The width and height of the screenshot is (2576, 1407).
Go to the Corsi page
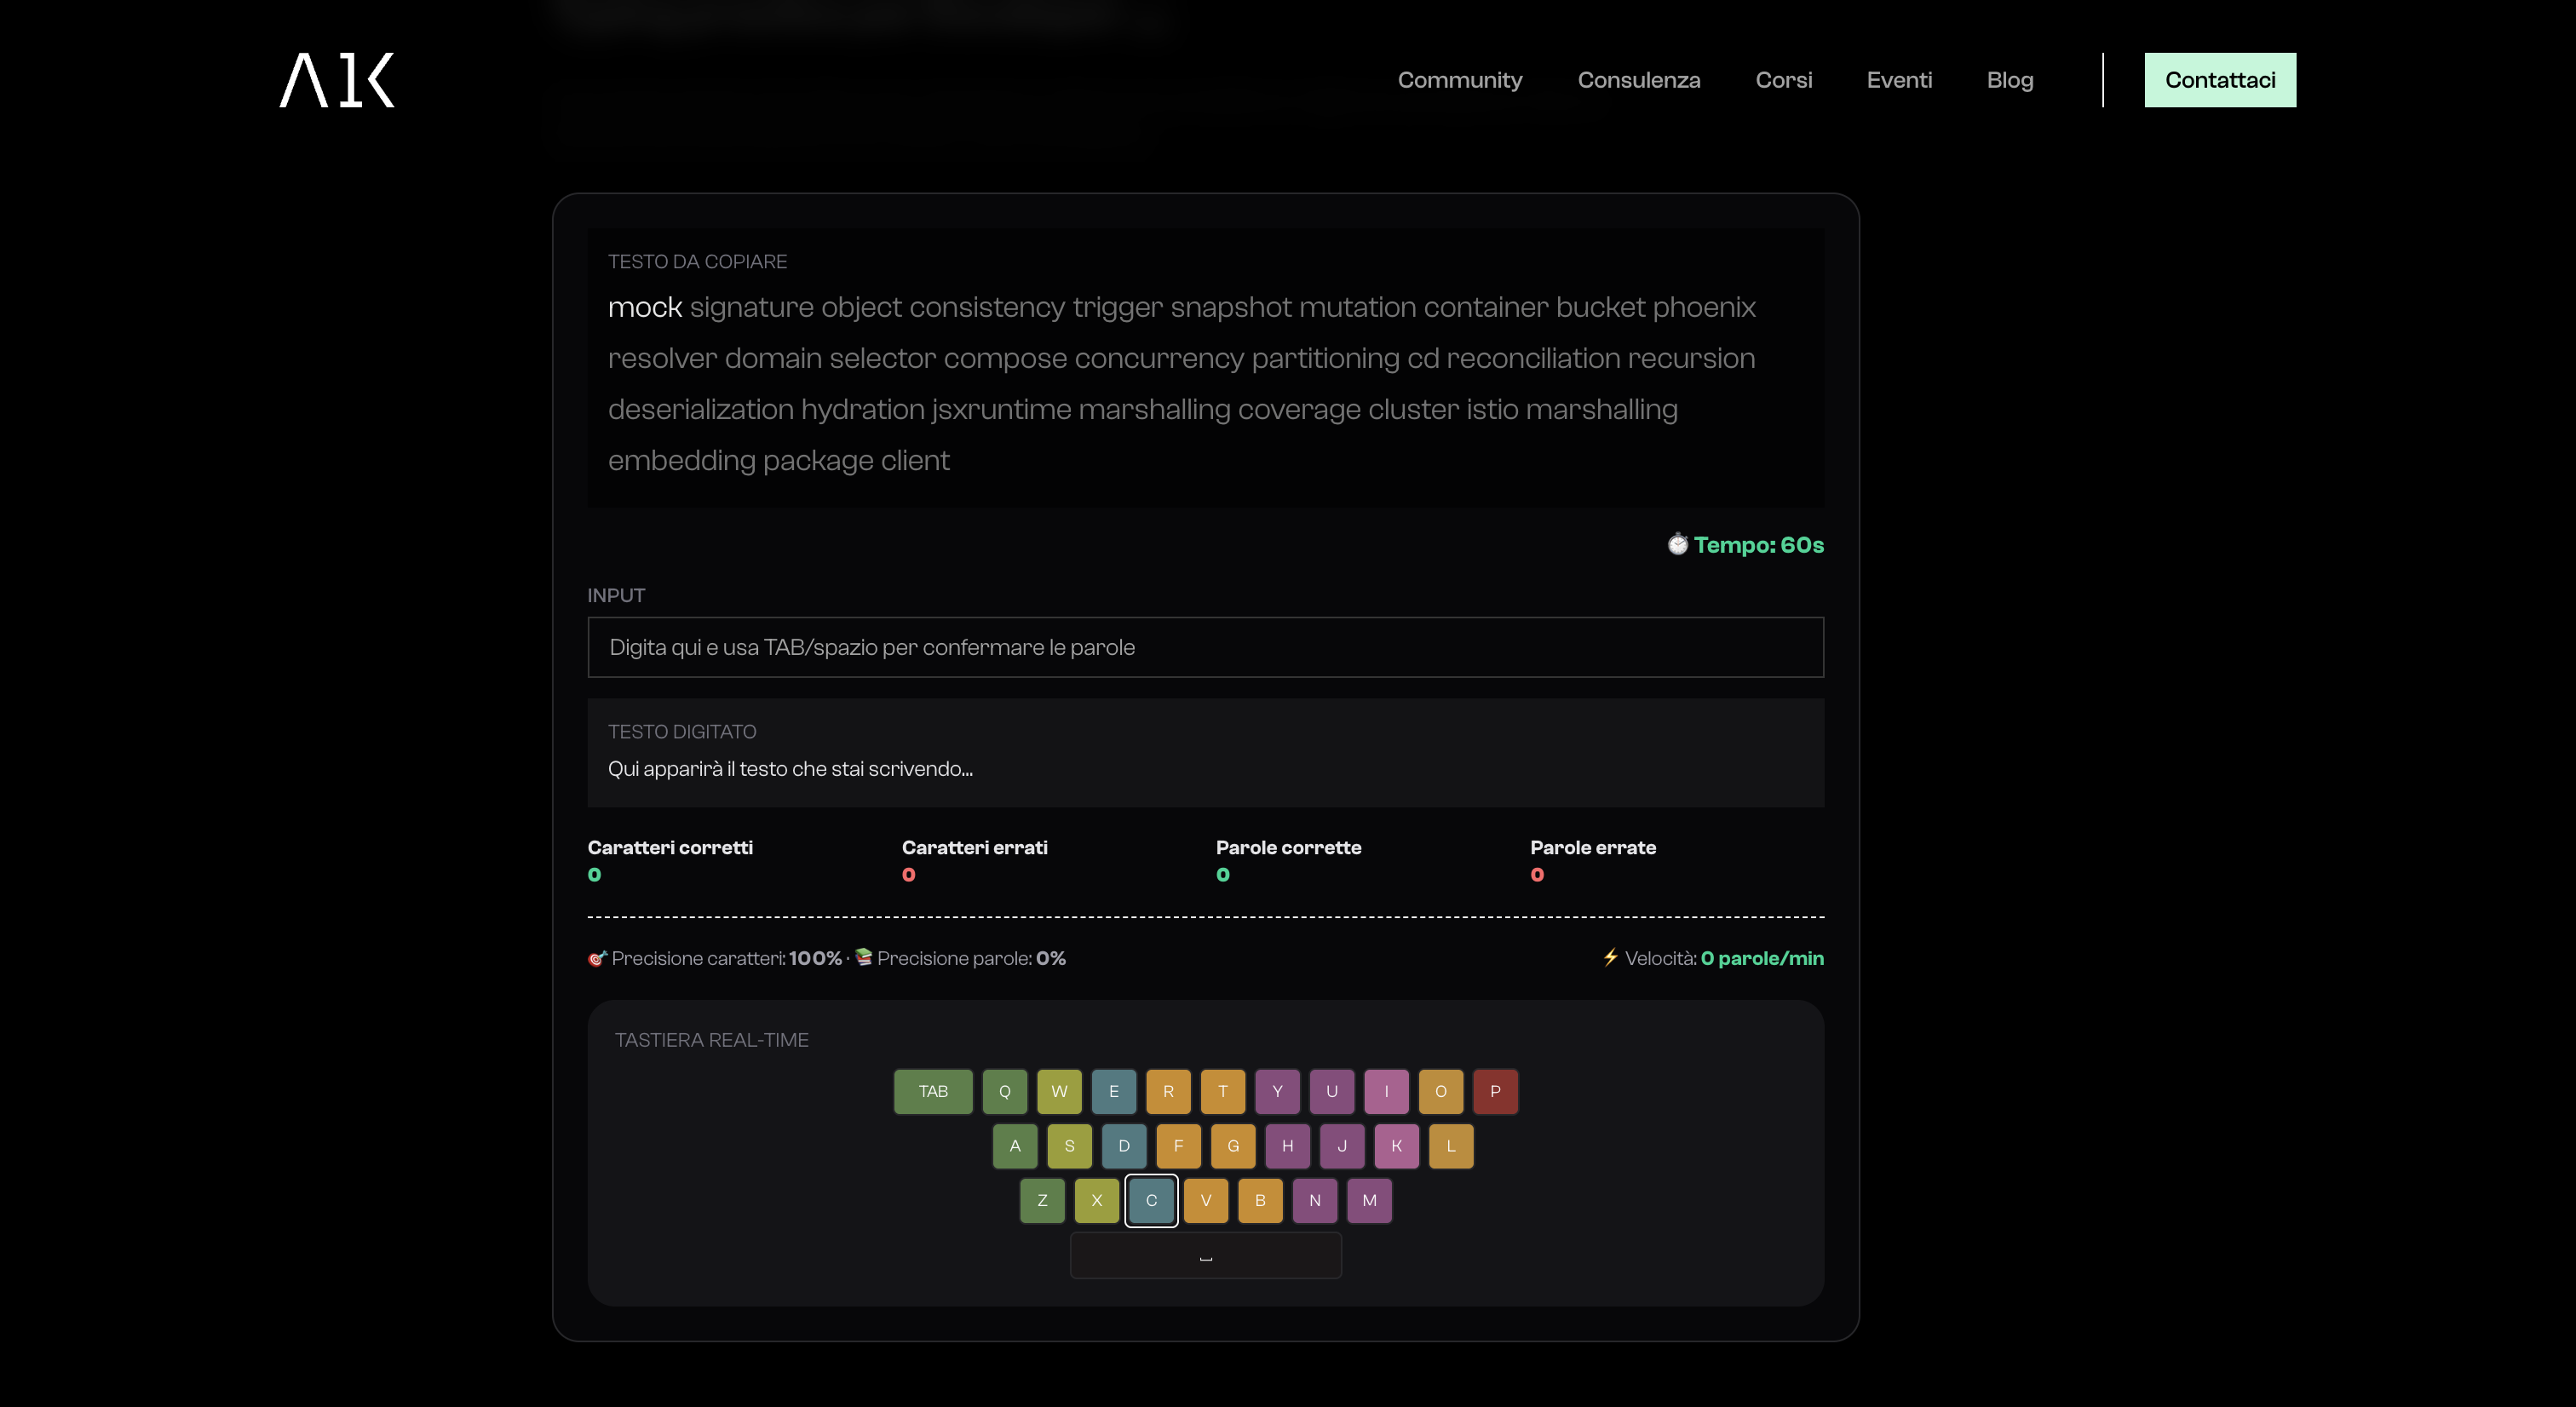point(1783,80)
